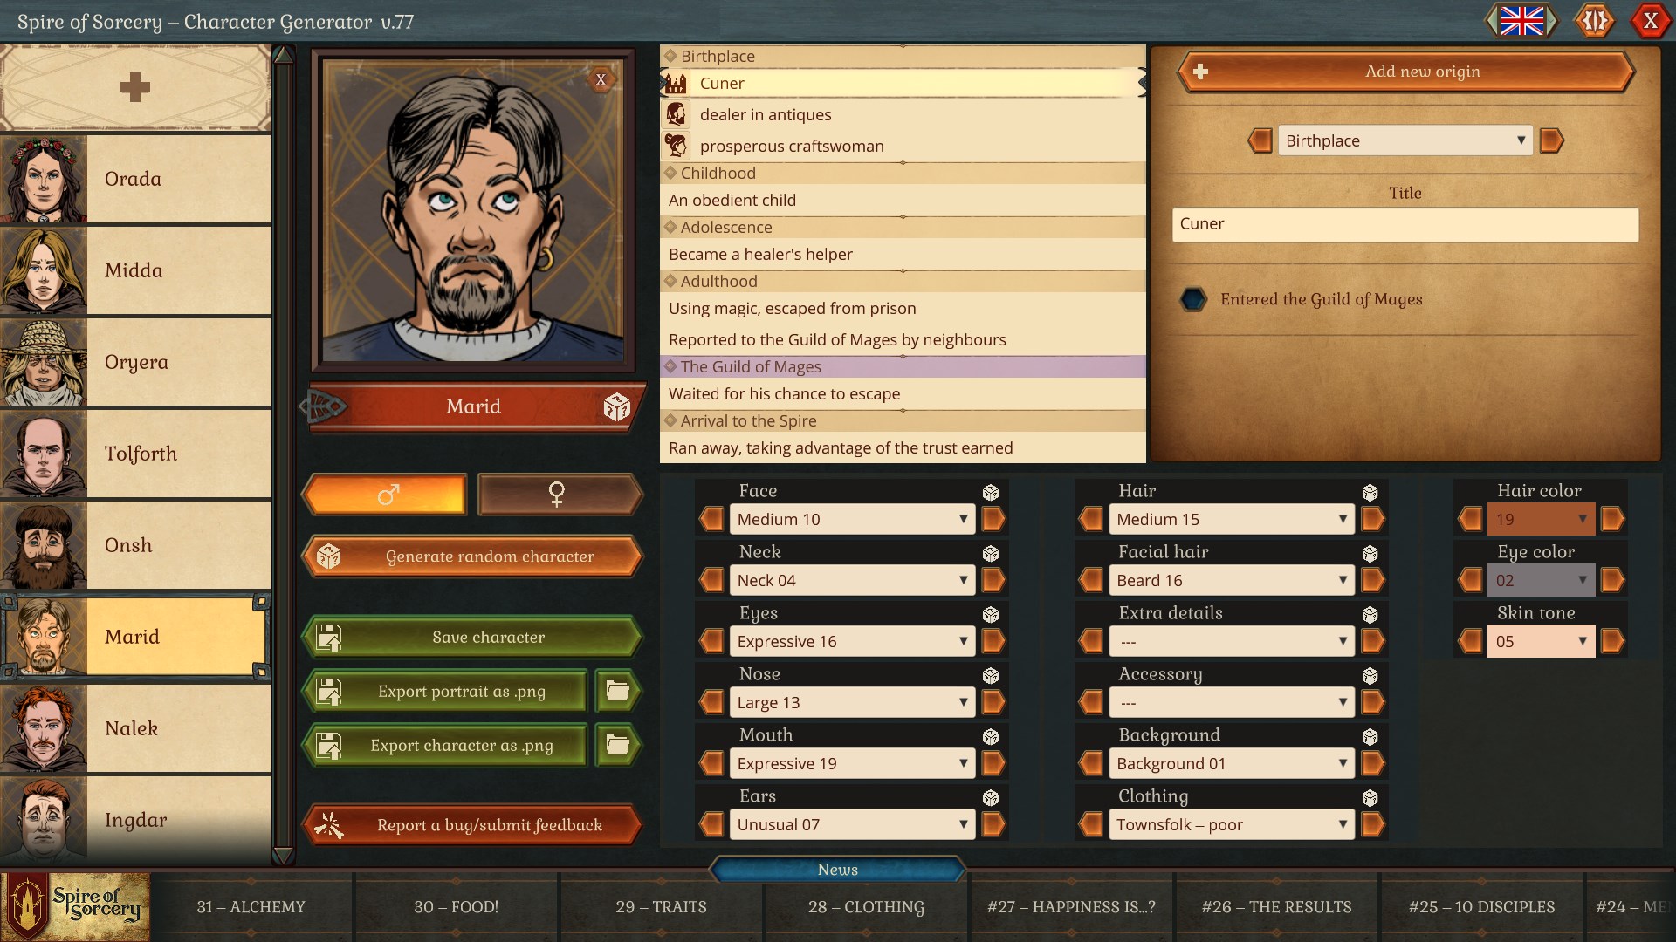Viewport: 1676px width, 942px height.
Task: Switch to the 29 – TRAITS tab
Action: pyautogui.click(x=661, y=907)
